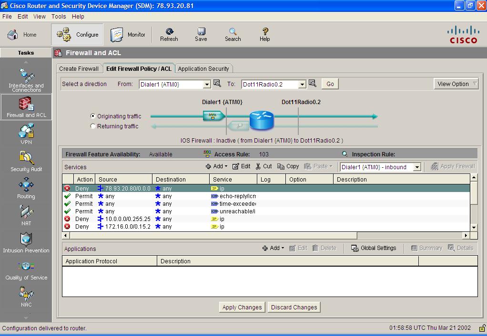Click the Service column header
487x336 pixels.
point(233,179)
